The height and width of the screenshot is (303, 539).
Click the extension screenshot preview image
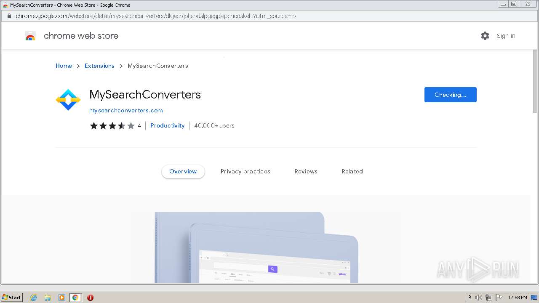pyautogui.click(x=256, y=247)
